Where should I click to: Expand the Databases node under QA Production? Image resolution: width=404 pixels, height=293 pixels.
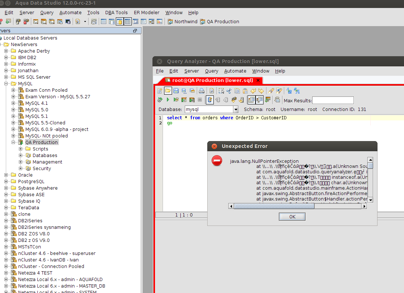[x=21, y=156]
